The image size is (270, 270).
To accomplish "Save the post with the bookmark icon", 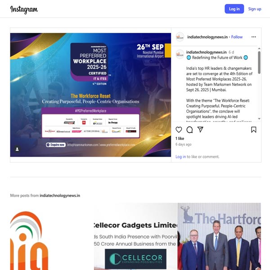I will point(253,130).
